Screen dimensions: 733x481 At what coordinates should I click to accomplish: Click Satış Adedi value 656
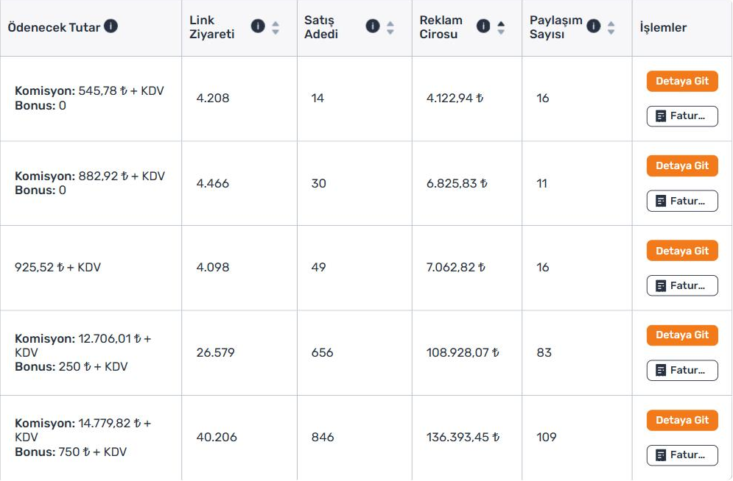click(322, 352)
